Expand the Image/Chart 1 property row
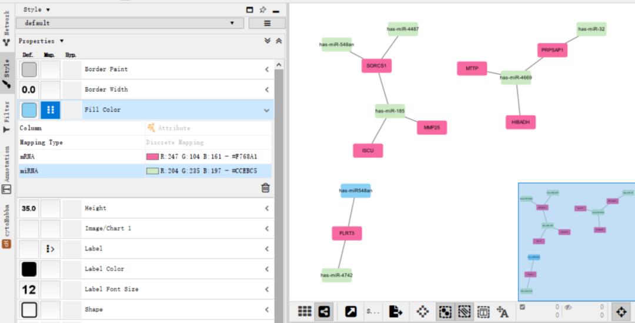 point(267,229)
